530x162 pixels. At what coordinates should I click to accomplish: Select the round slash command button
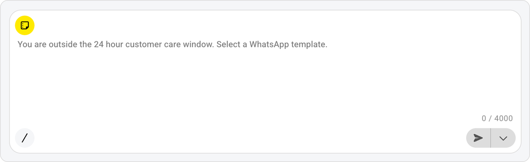[25, 138]
